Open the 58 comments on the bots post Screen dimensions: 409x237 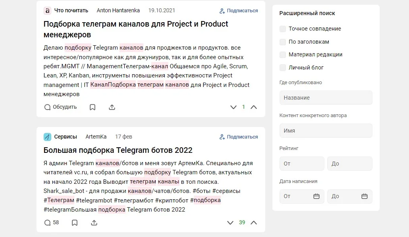tap(52, 223)
